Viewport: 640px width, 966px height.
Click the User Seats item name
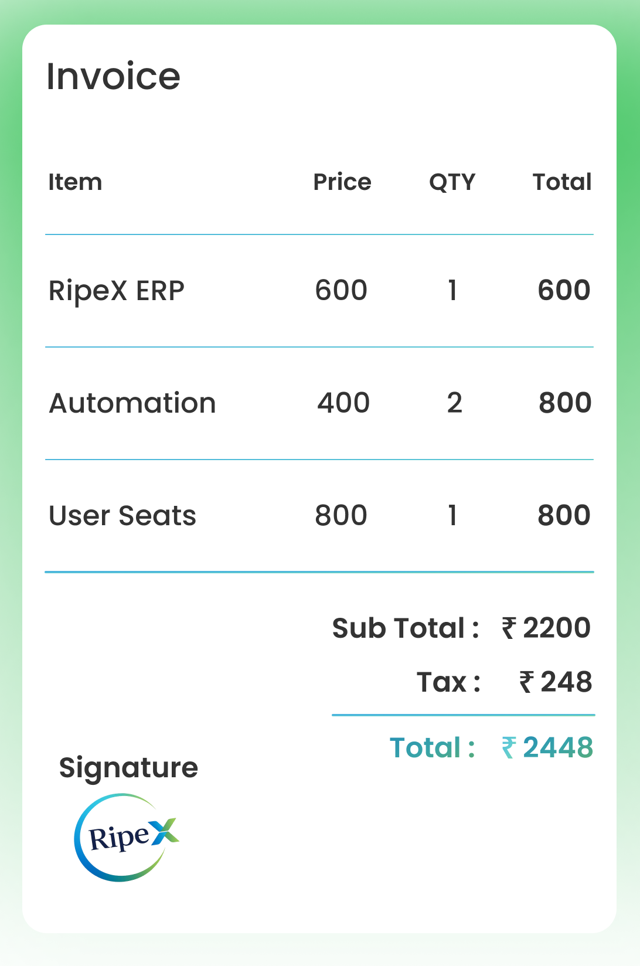[122, 516]
